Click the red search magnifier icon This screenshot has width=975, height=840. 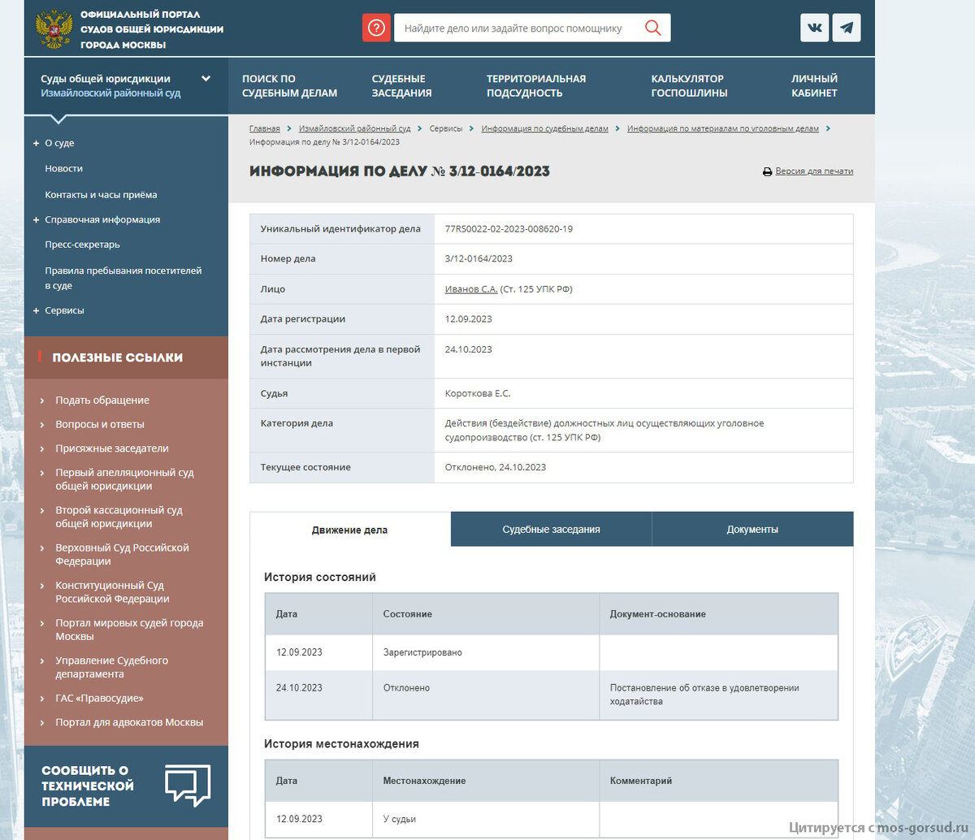652,27
